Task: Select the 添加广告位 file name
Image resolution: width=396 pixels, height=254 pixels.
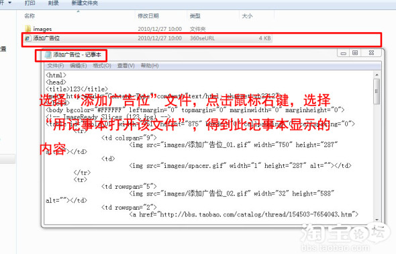Action: pos(46,38)
